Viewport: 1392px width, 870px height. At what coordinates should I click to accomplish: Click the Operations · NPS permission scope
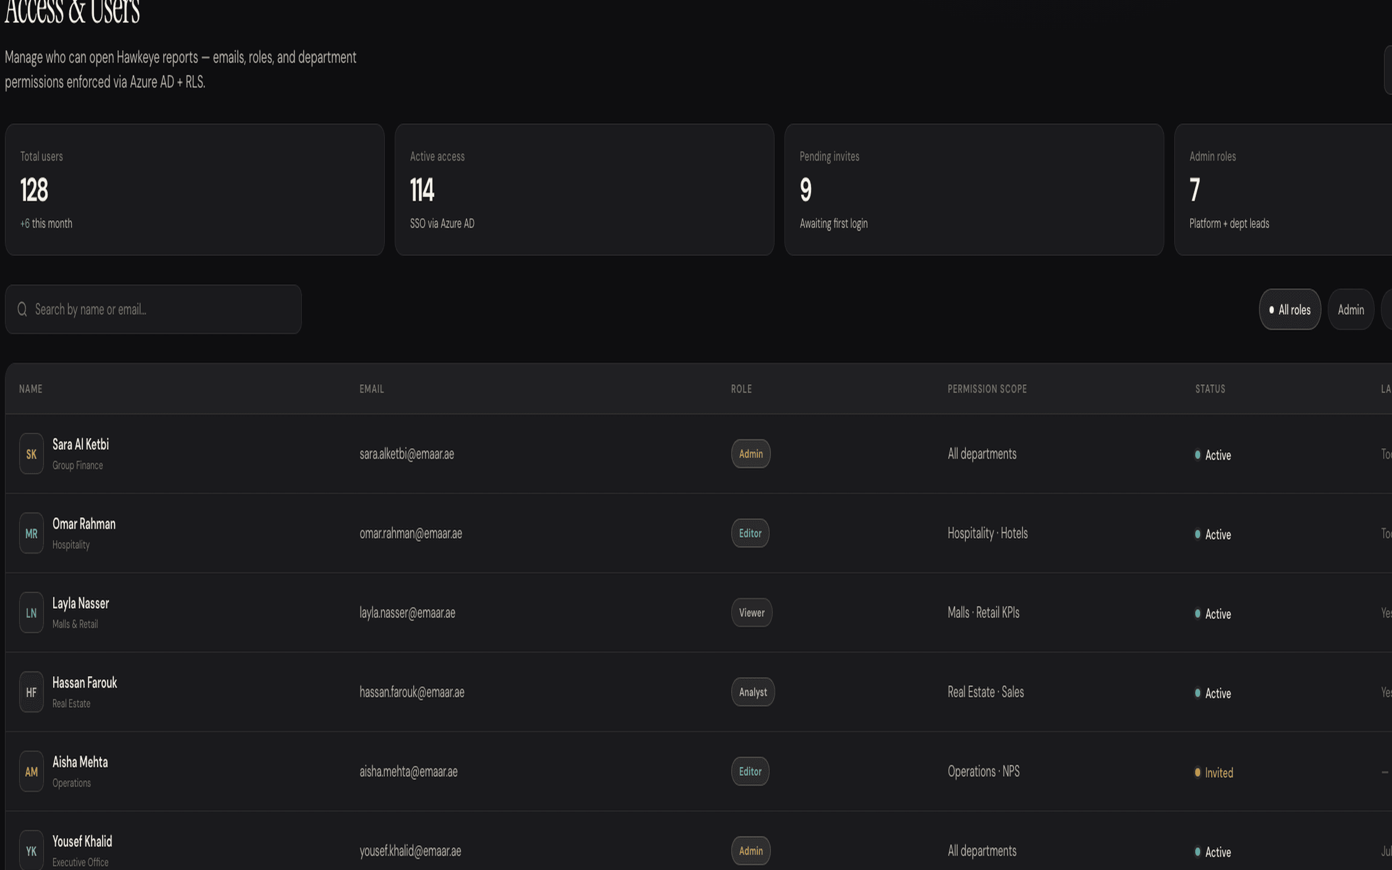[984, 771]
